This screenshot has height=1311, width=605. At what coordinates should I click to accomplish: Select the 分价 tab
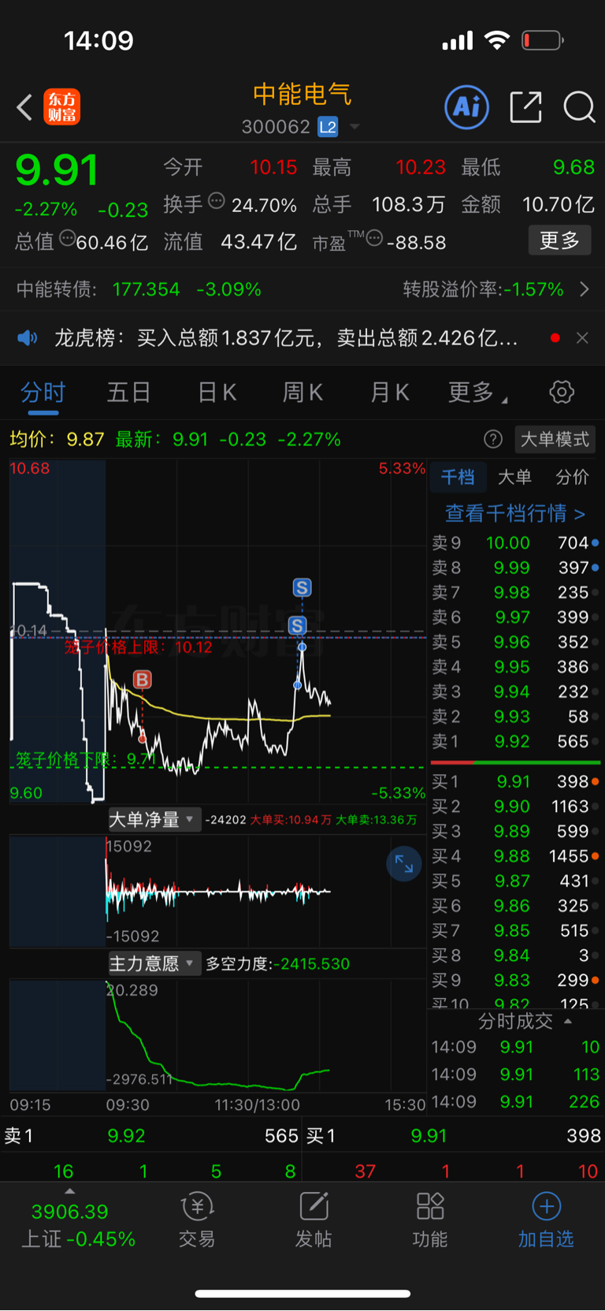tap(572, 476)
